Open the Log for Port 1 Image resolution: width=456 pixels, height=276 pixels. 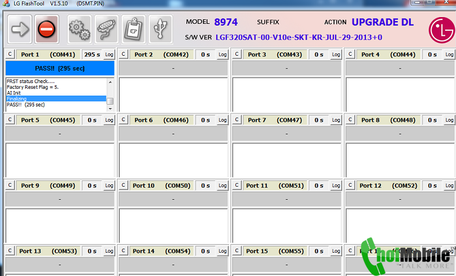109,55
